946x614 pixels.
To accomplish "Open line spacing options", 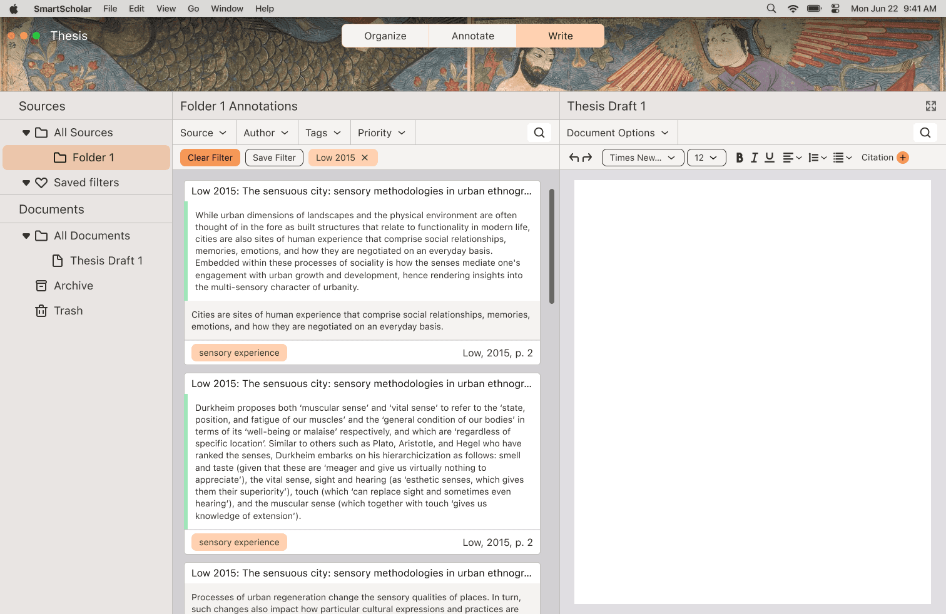I will (818, 158).
